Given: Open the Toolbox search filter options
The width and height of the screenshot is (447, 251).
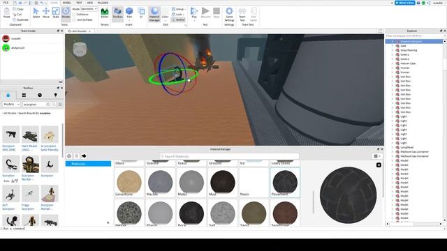Looking at the screenshot, I should click(60, 105).
